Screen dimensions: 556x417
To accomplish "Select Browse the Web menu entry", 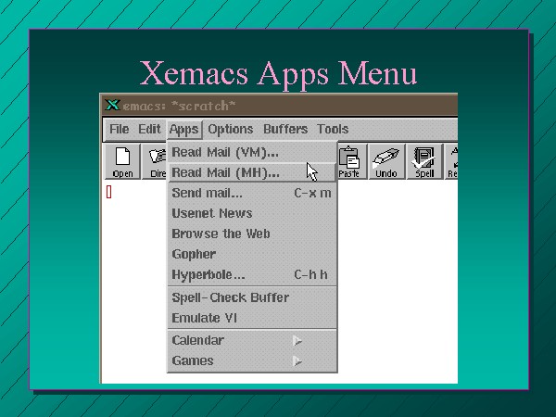I will coord(252,234).
